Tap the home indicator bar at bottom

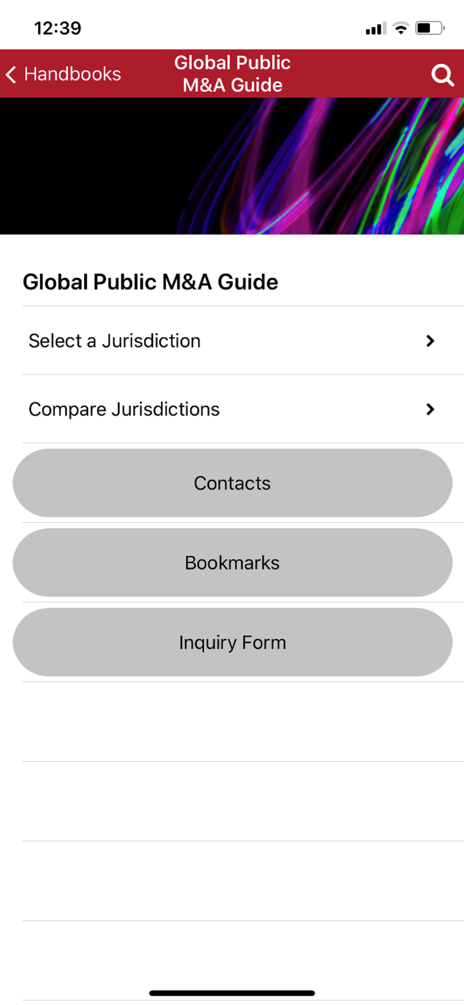click(x=232, y=993)
